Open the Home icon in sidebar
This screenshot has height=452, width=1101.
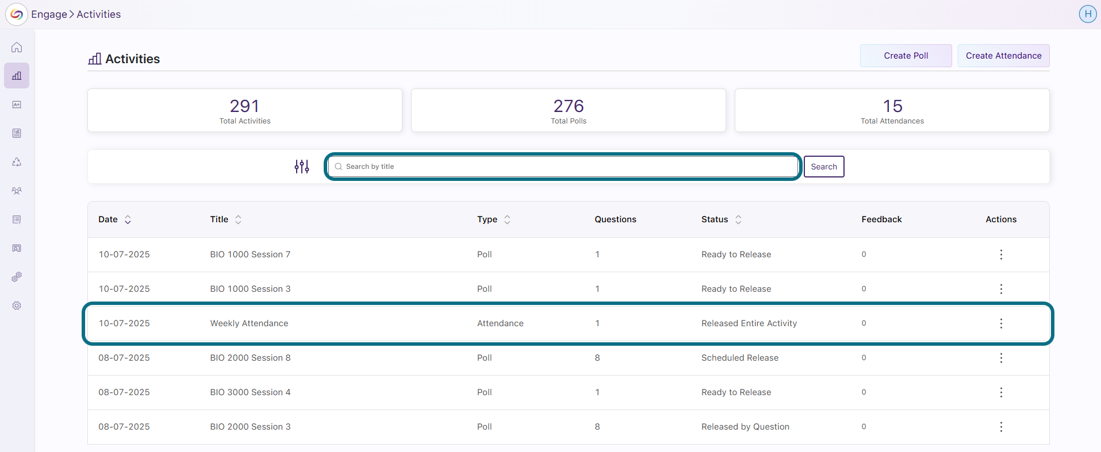tap(17, 47)
